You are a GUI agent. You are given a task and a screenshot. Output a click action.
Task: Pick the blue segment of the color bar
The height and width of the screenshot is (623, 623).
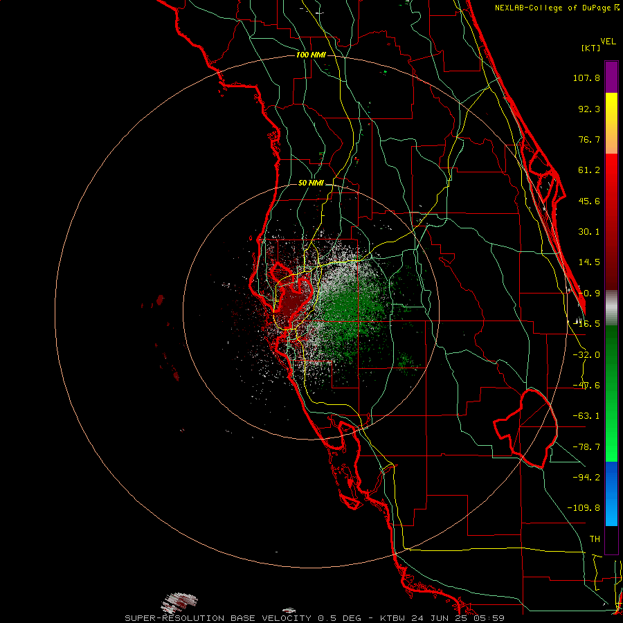(x=611, y=494)
